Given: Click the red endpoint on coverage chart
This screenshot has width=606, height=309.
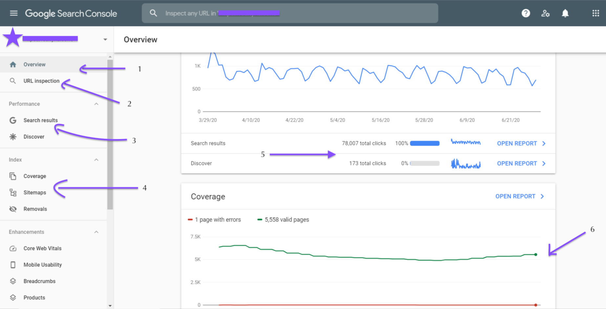Looking at the screenshot, I should pyautogui.click(x=536, y=305).
